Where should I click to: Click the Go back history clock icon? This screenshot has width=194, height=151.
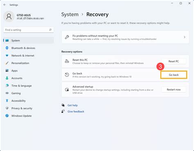67,75
